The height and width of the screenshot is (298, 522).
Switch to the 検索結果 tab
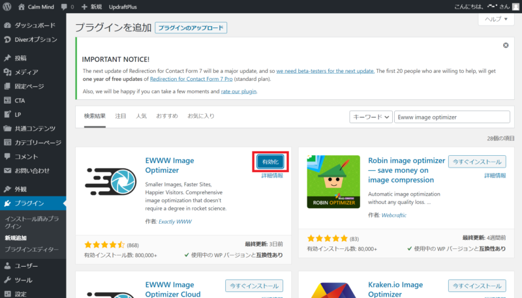point(95,116)
